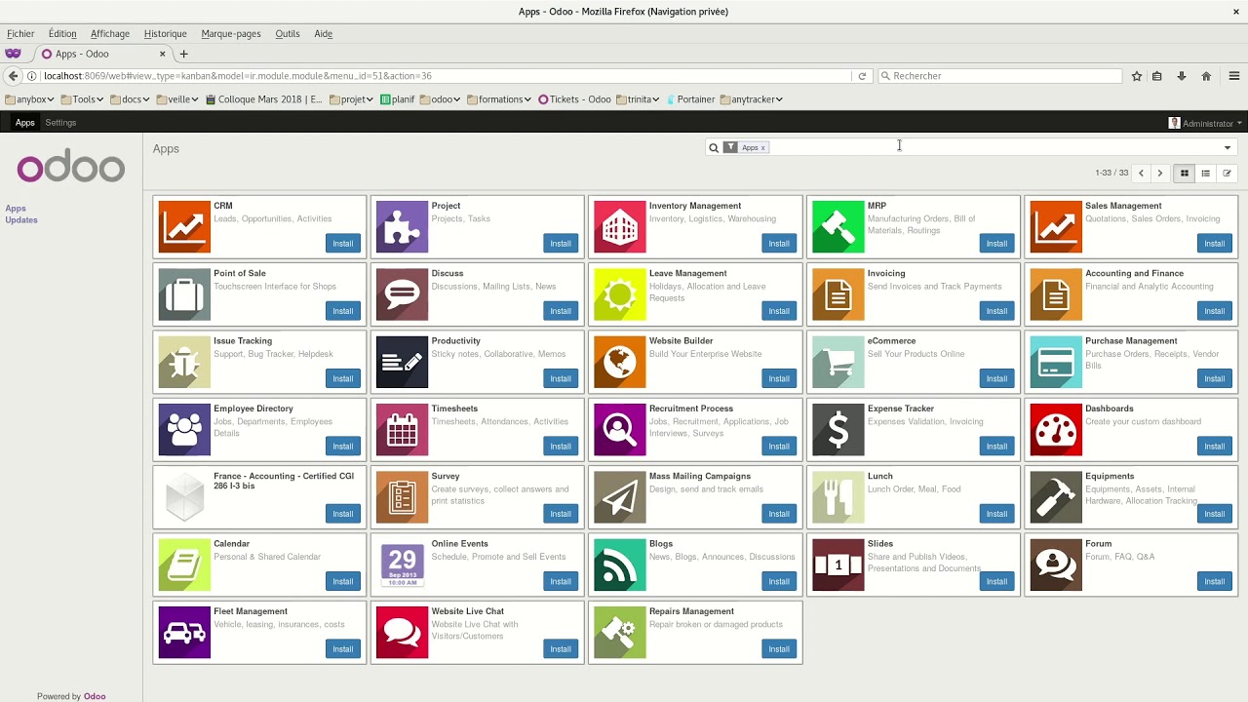Install the Website Builder app
This screenshot has width=1248, height=702.
pyautogui.click(x=778, y=378)
